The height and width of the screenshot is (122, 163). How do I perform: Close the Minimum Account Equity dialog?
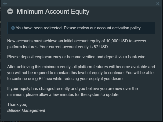158,4
